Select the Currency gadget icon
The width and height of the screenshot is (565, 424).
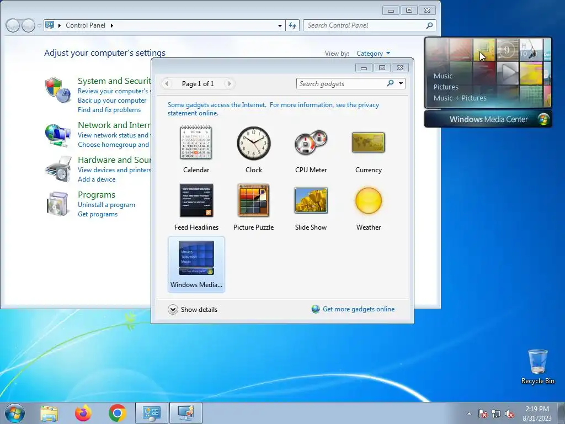368,143
